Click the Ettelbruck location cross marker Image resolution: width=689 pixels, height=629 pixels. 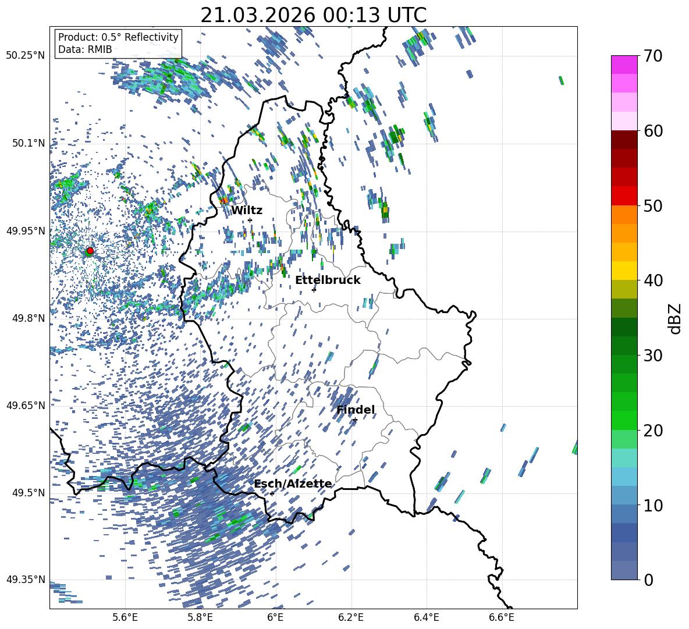(x=314, y=290)
